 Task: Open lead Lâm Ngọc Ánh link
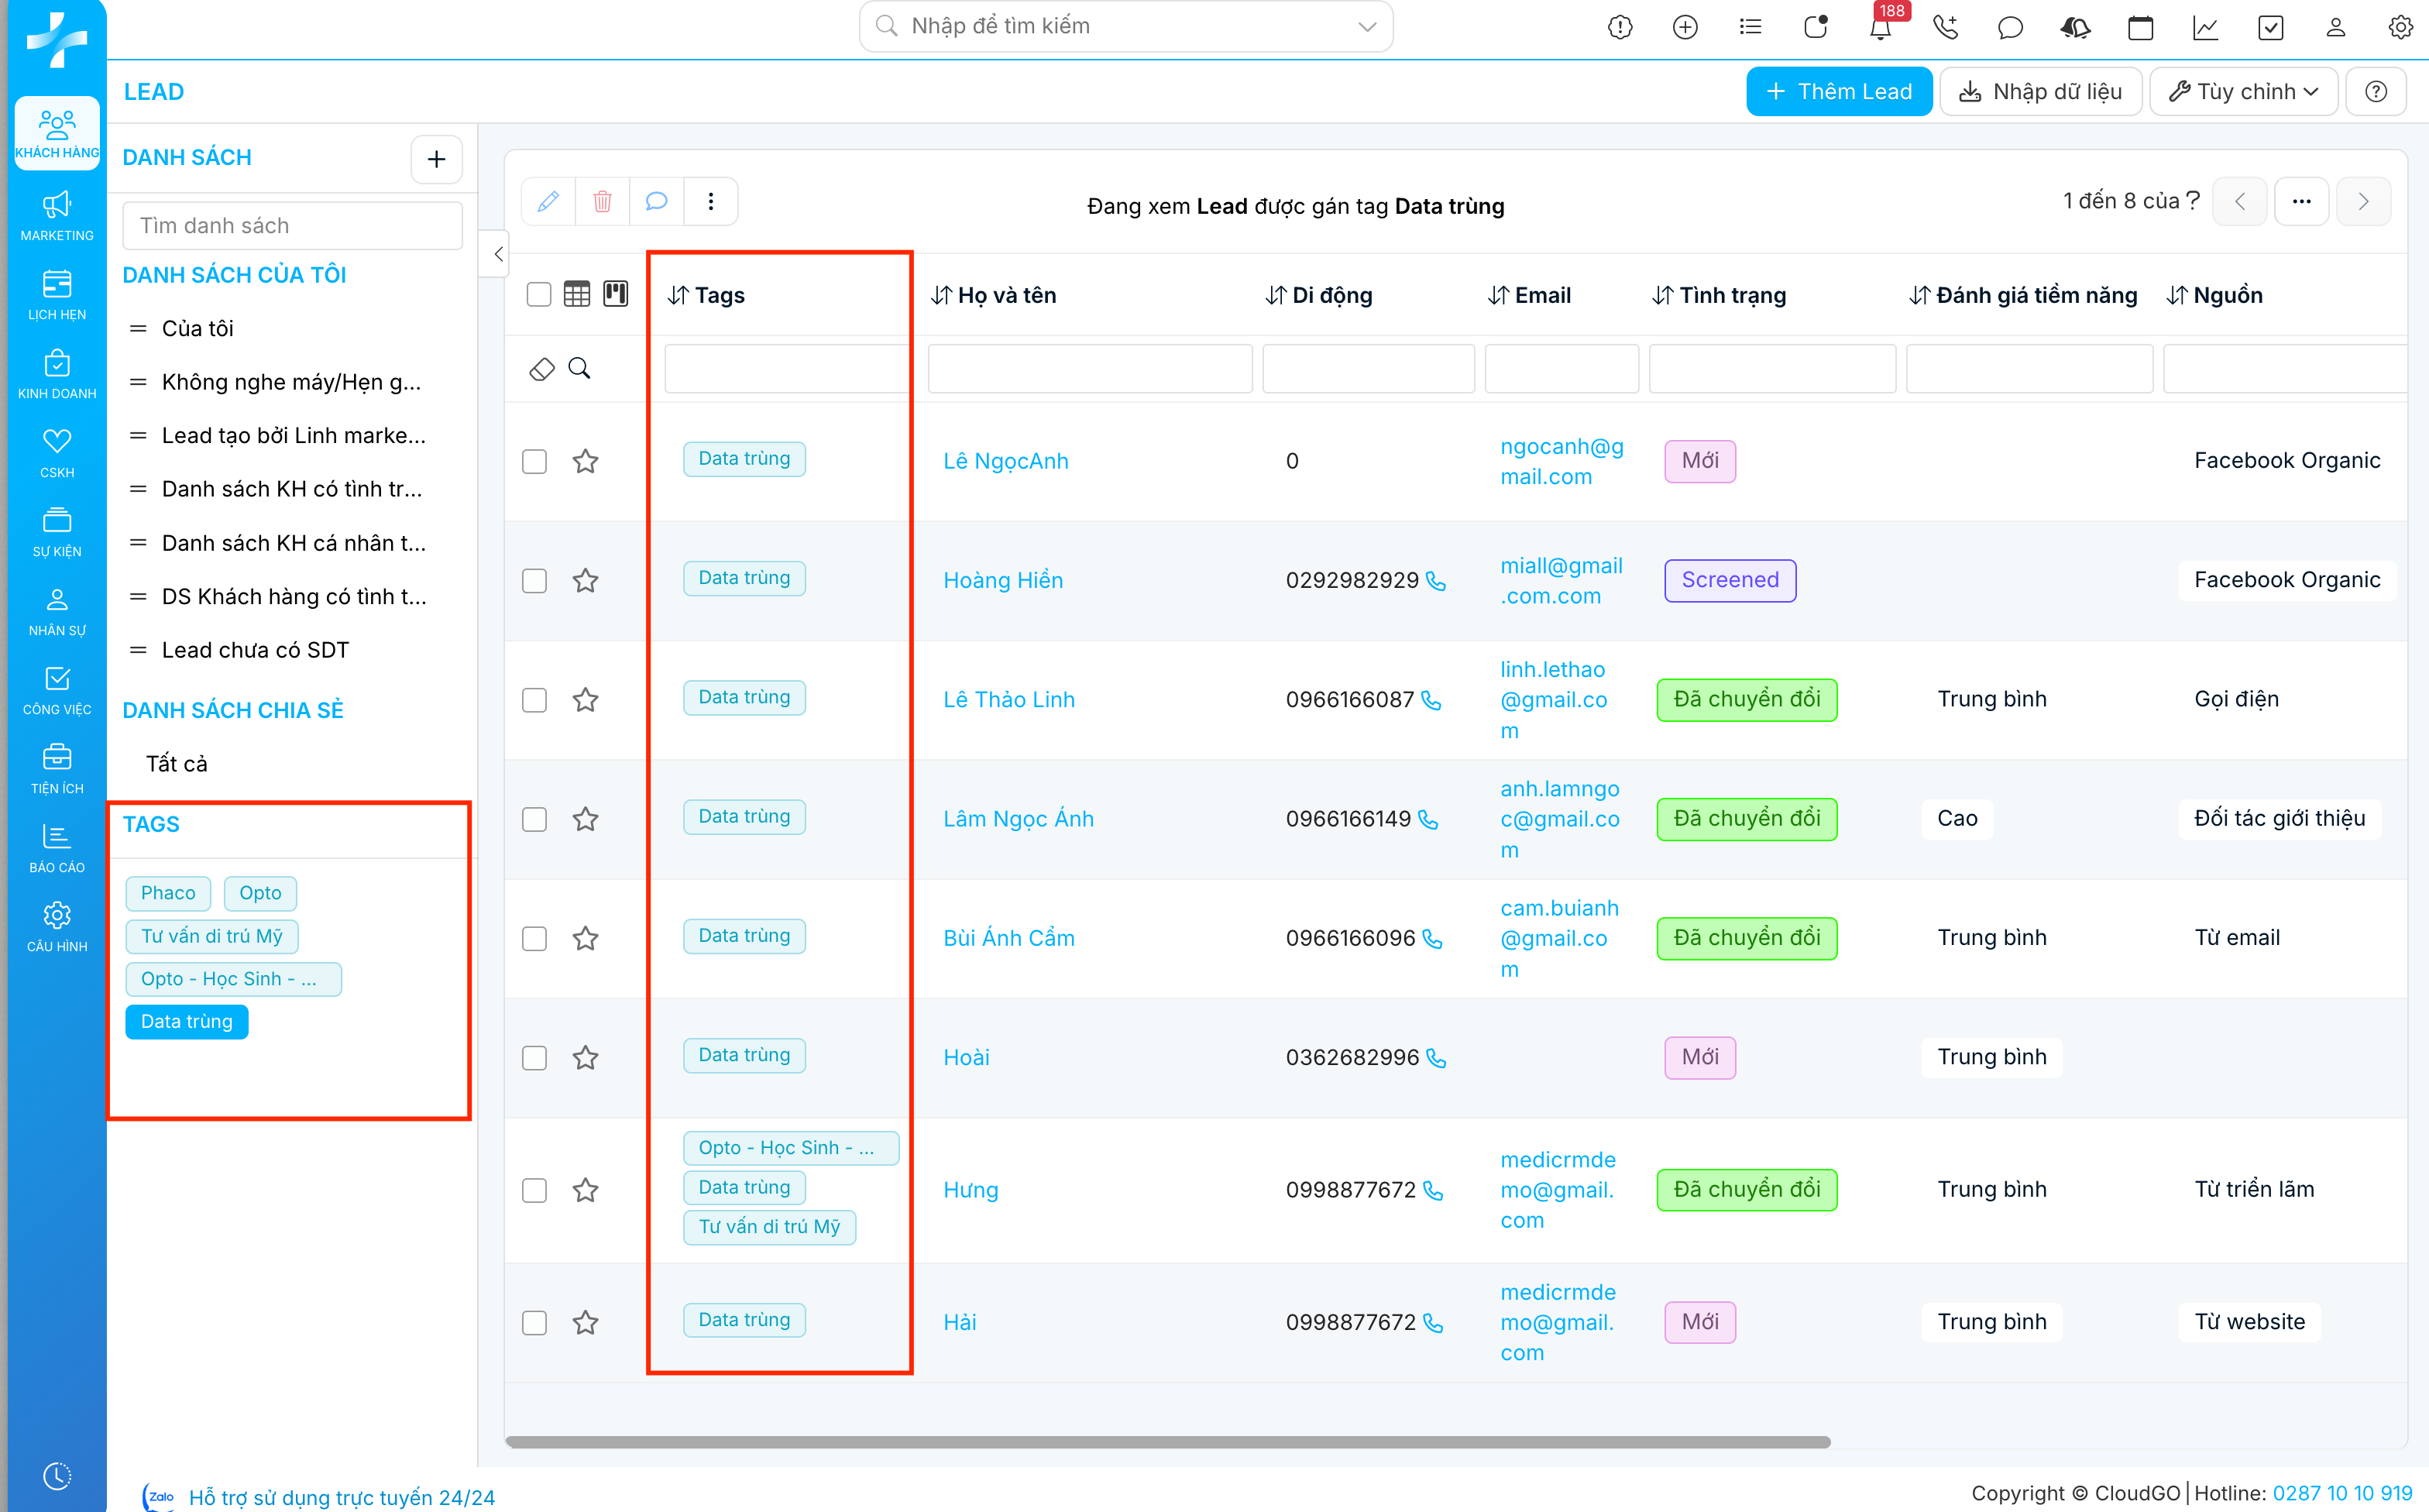[x=1018, y=819]
